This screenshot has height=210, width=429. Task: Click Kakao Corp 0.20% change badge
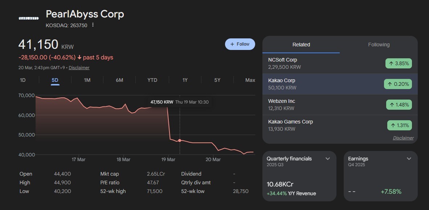pyautogui.click(x=398, y=84)
